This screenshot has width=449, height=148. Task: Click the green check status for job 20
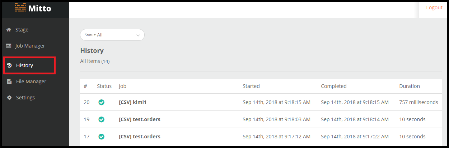[102, 102]
